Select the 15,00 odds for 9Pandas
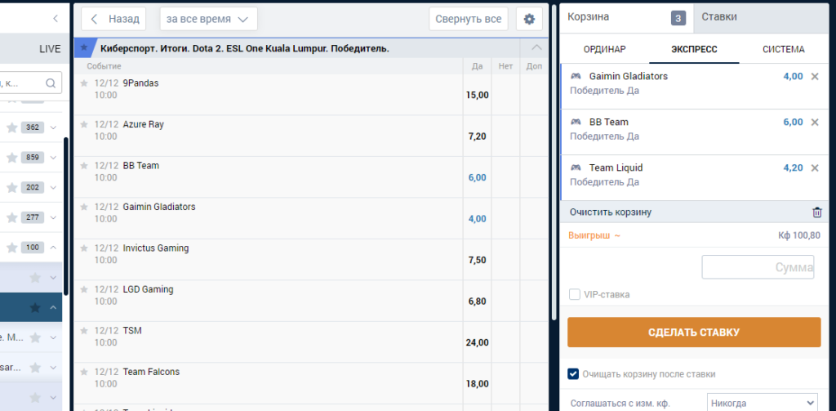Image resolution: width=836 pixels, height=411 pixels. [x=477, y=95]
